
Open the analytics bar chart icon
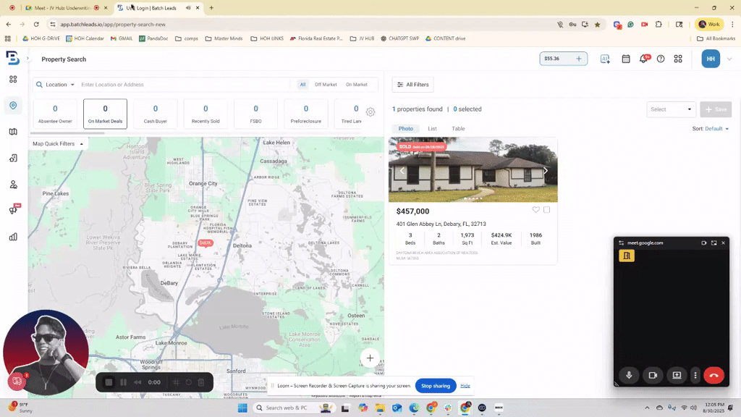[13, 237]
